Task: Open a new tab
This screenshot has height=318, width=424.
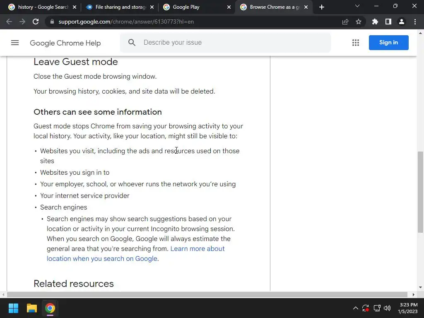Action: click(x=321, y=7)
